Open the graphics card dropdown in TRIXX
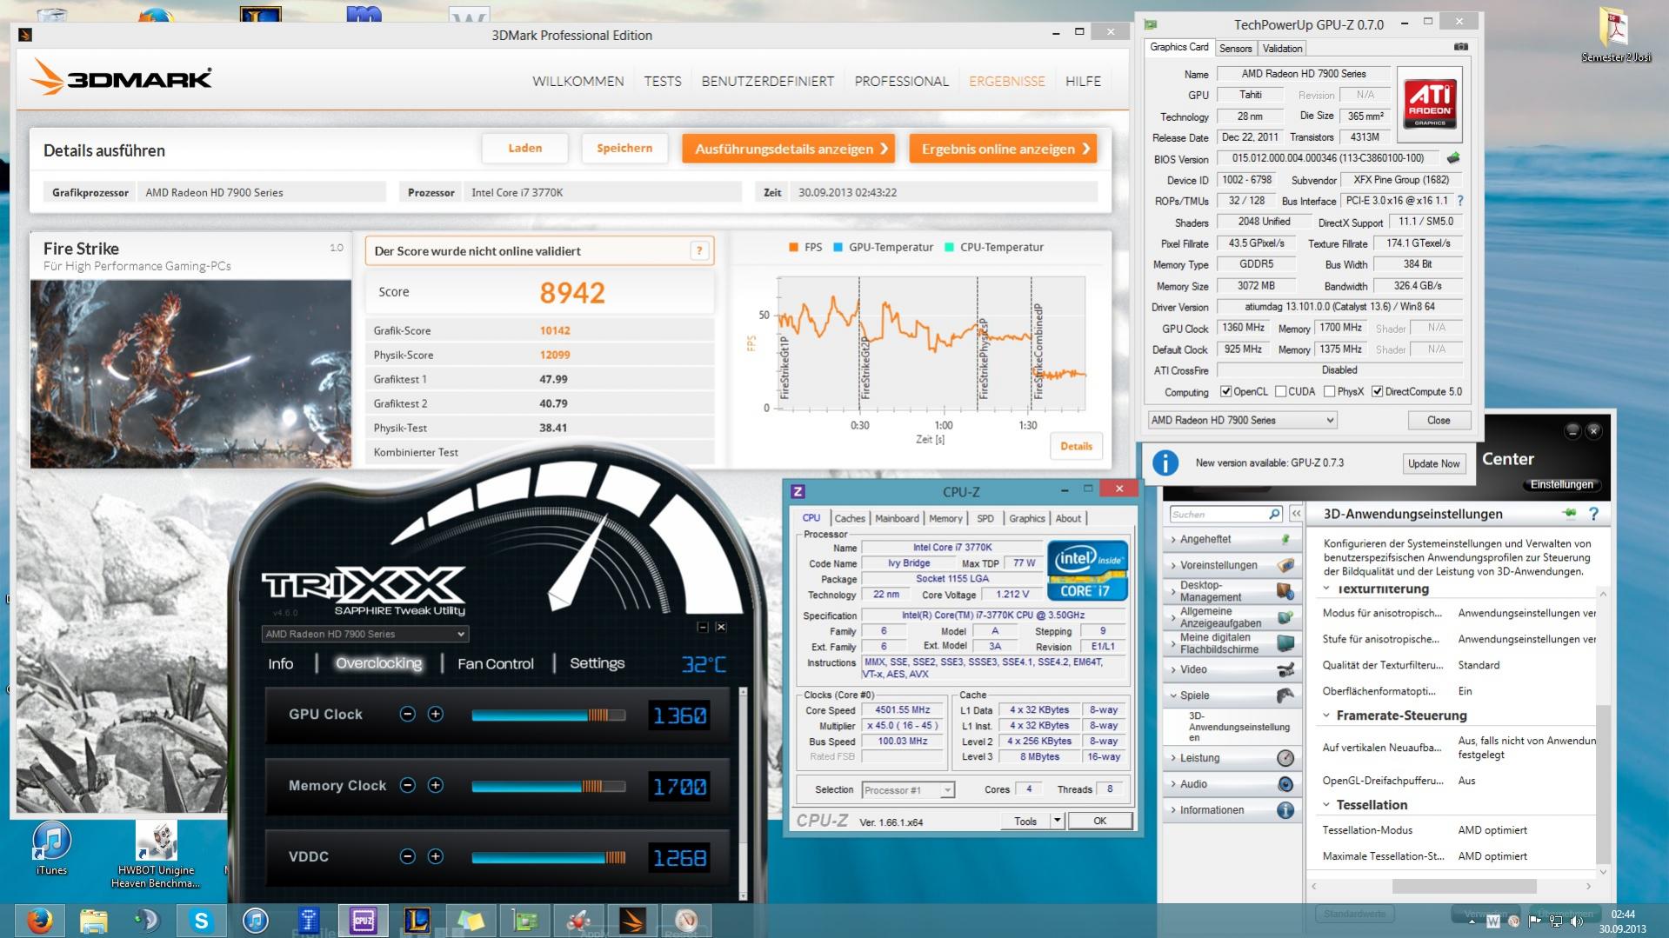 pos(365,634)
